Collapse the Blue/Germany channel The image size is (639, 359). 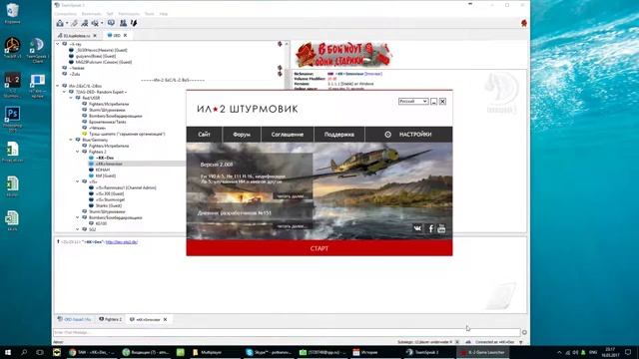click(x=71, y=140)
